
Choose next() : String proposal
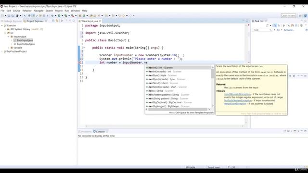pyautogui.click(x=178, y=91)
